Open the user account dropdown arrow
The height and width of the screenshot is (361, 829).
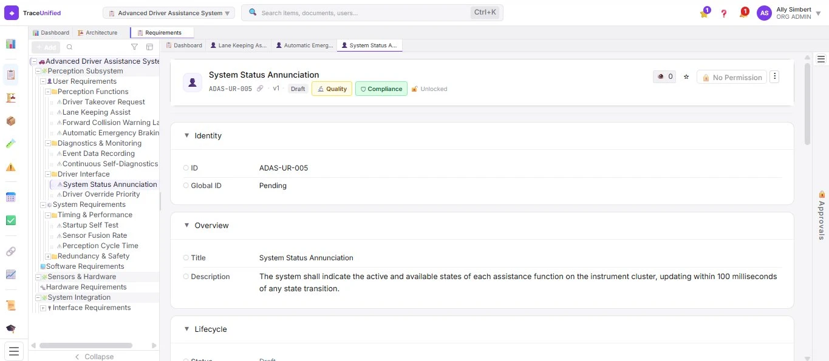tap(818, 13)
